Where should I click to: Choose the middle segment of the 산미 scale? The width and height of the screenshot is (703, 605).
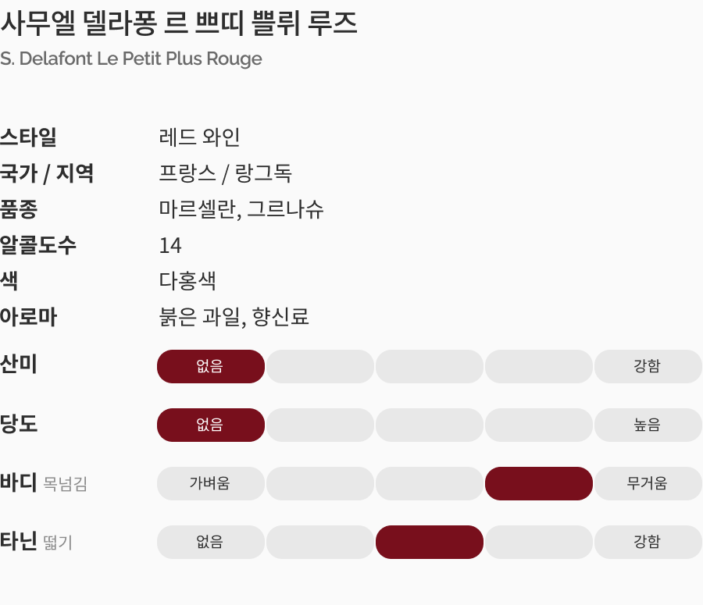pos(430,366)
